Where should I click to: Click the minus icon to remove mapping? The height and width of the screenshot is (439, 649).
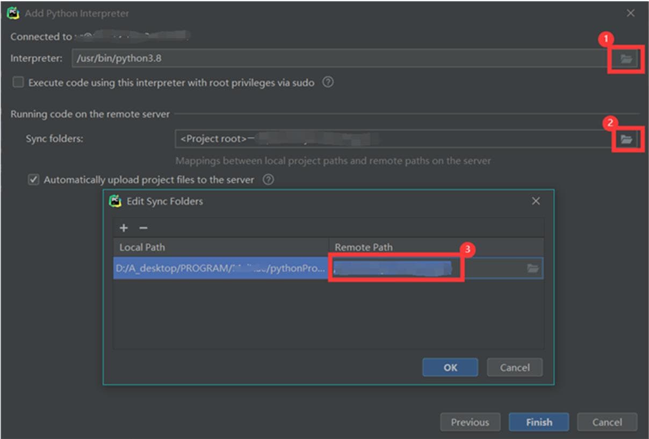pyautogui.click(x=143, y=228)
